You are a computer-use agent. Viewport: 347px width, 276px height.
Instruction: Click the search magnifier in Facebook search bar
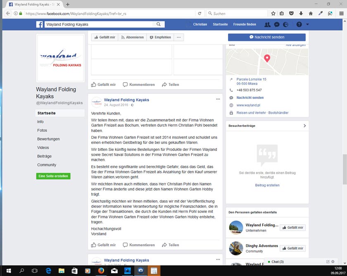click(159, 24)
